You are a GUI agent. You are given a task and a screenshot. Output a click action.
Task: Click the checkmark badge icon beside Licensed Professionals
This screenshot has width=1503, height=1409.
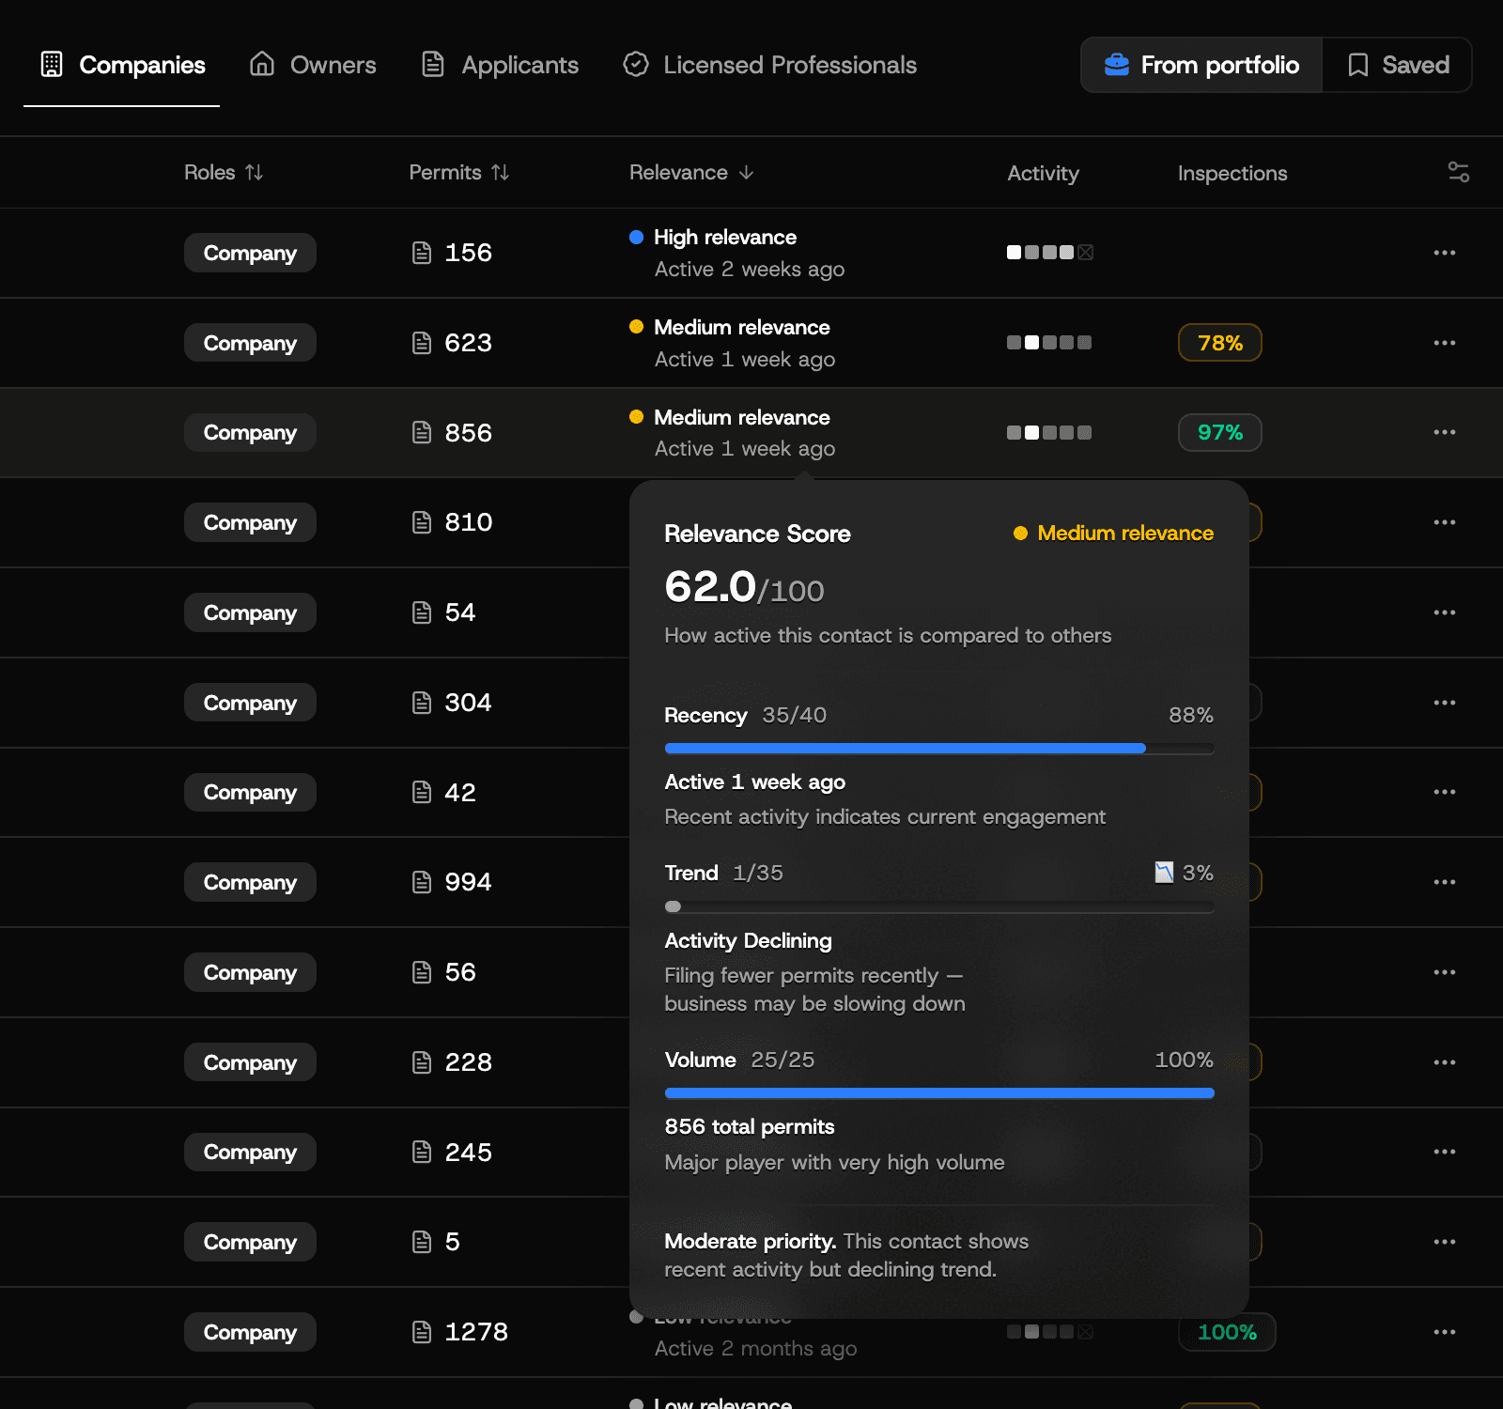point(636,64)
